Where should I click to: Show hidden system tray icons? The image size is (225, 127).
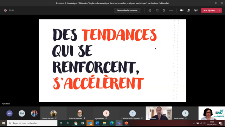[x=194, y=123]
